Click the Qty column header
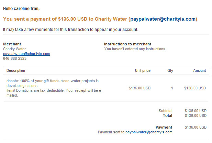 [x=170, y=70]
